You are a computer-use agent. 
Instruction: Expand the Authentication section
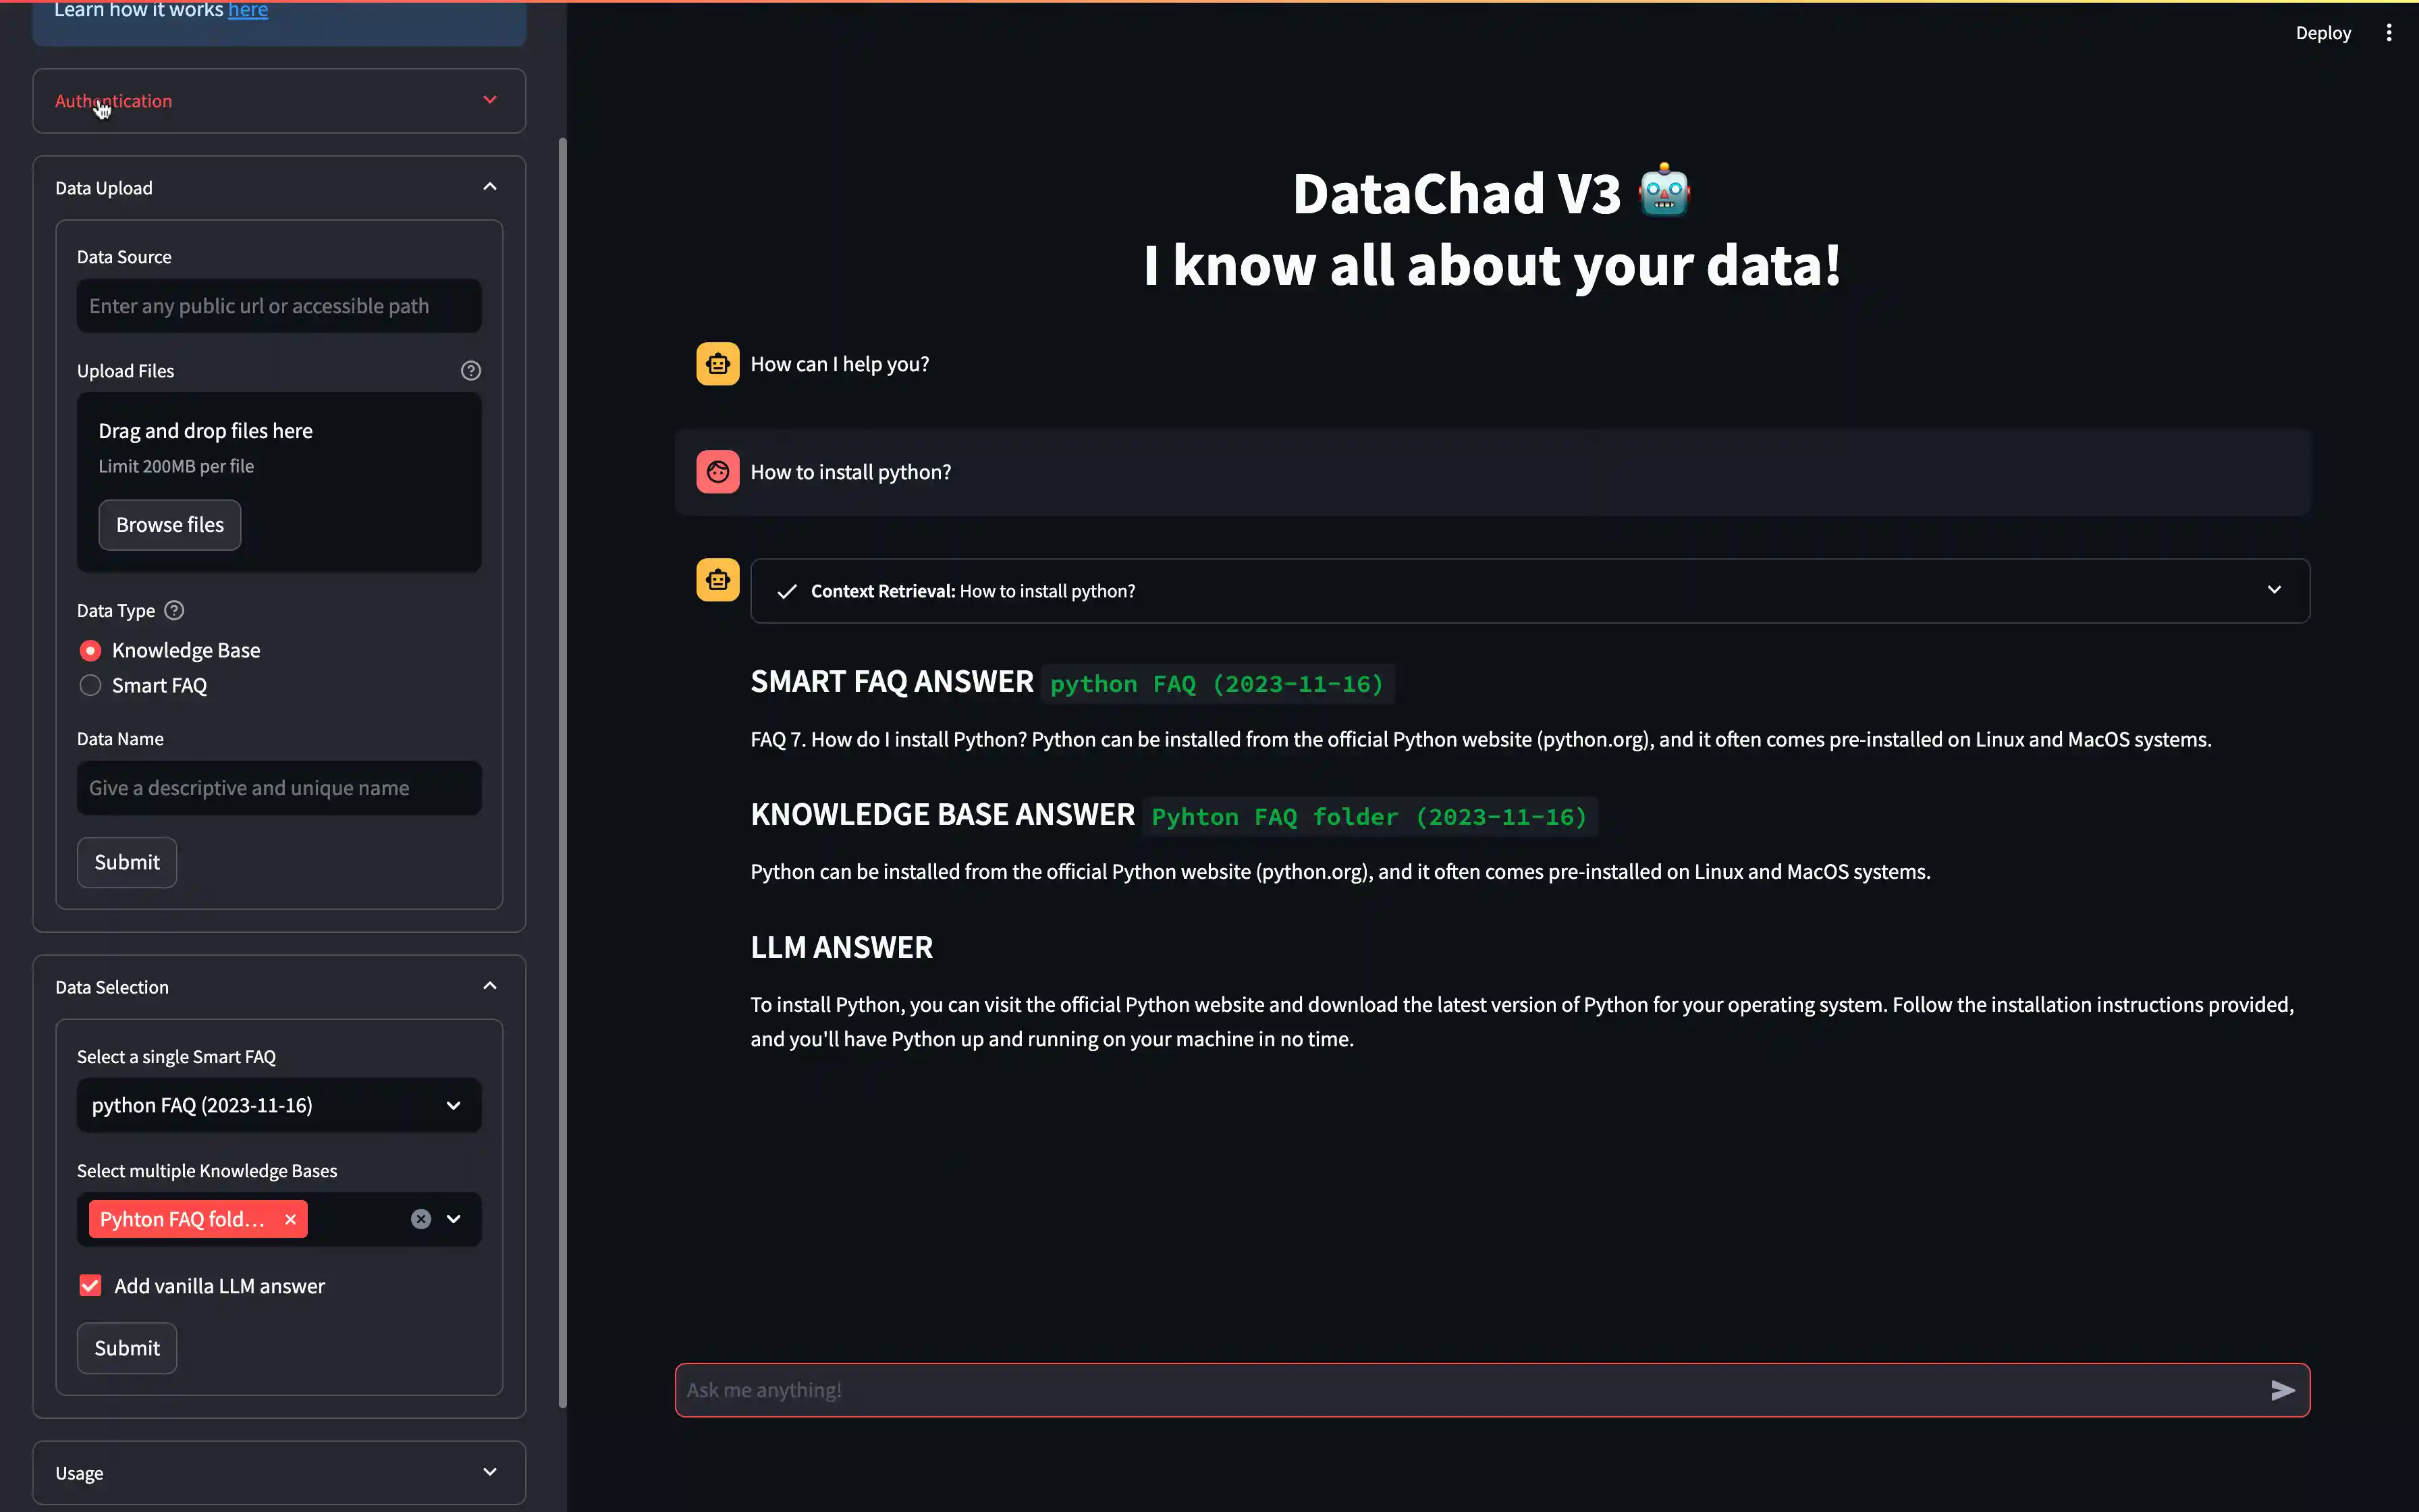279,101
